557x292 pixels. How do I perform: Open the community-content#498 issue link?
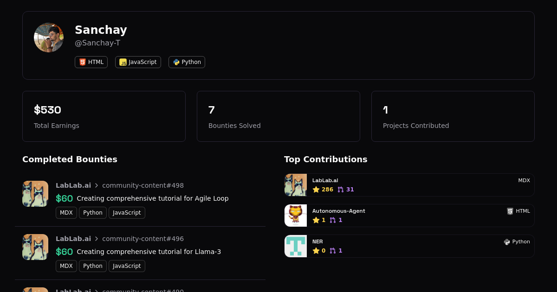(x=143, y=185)
